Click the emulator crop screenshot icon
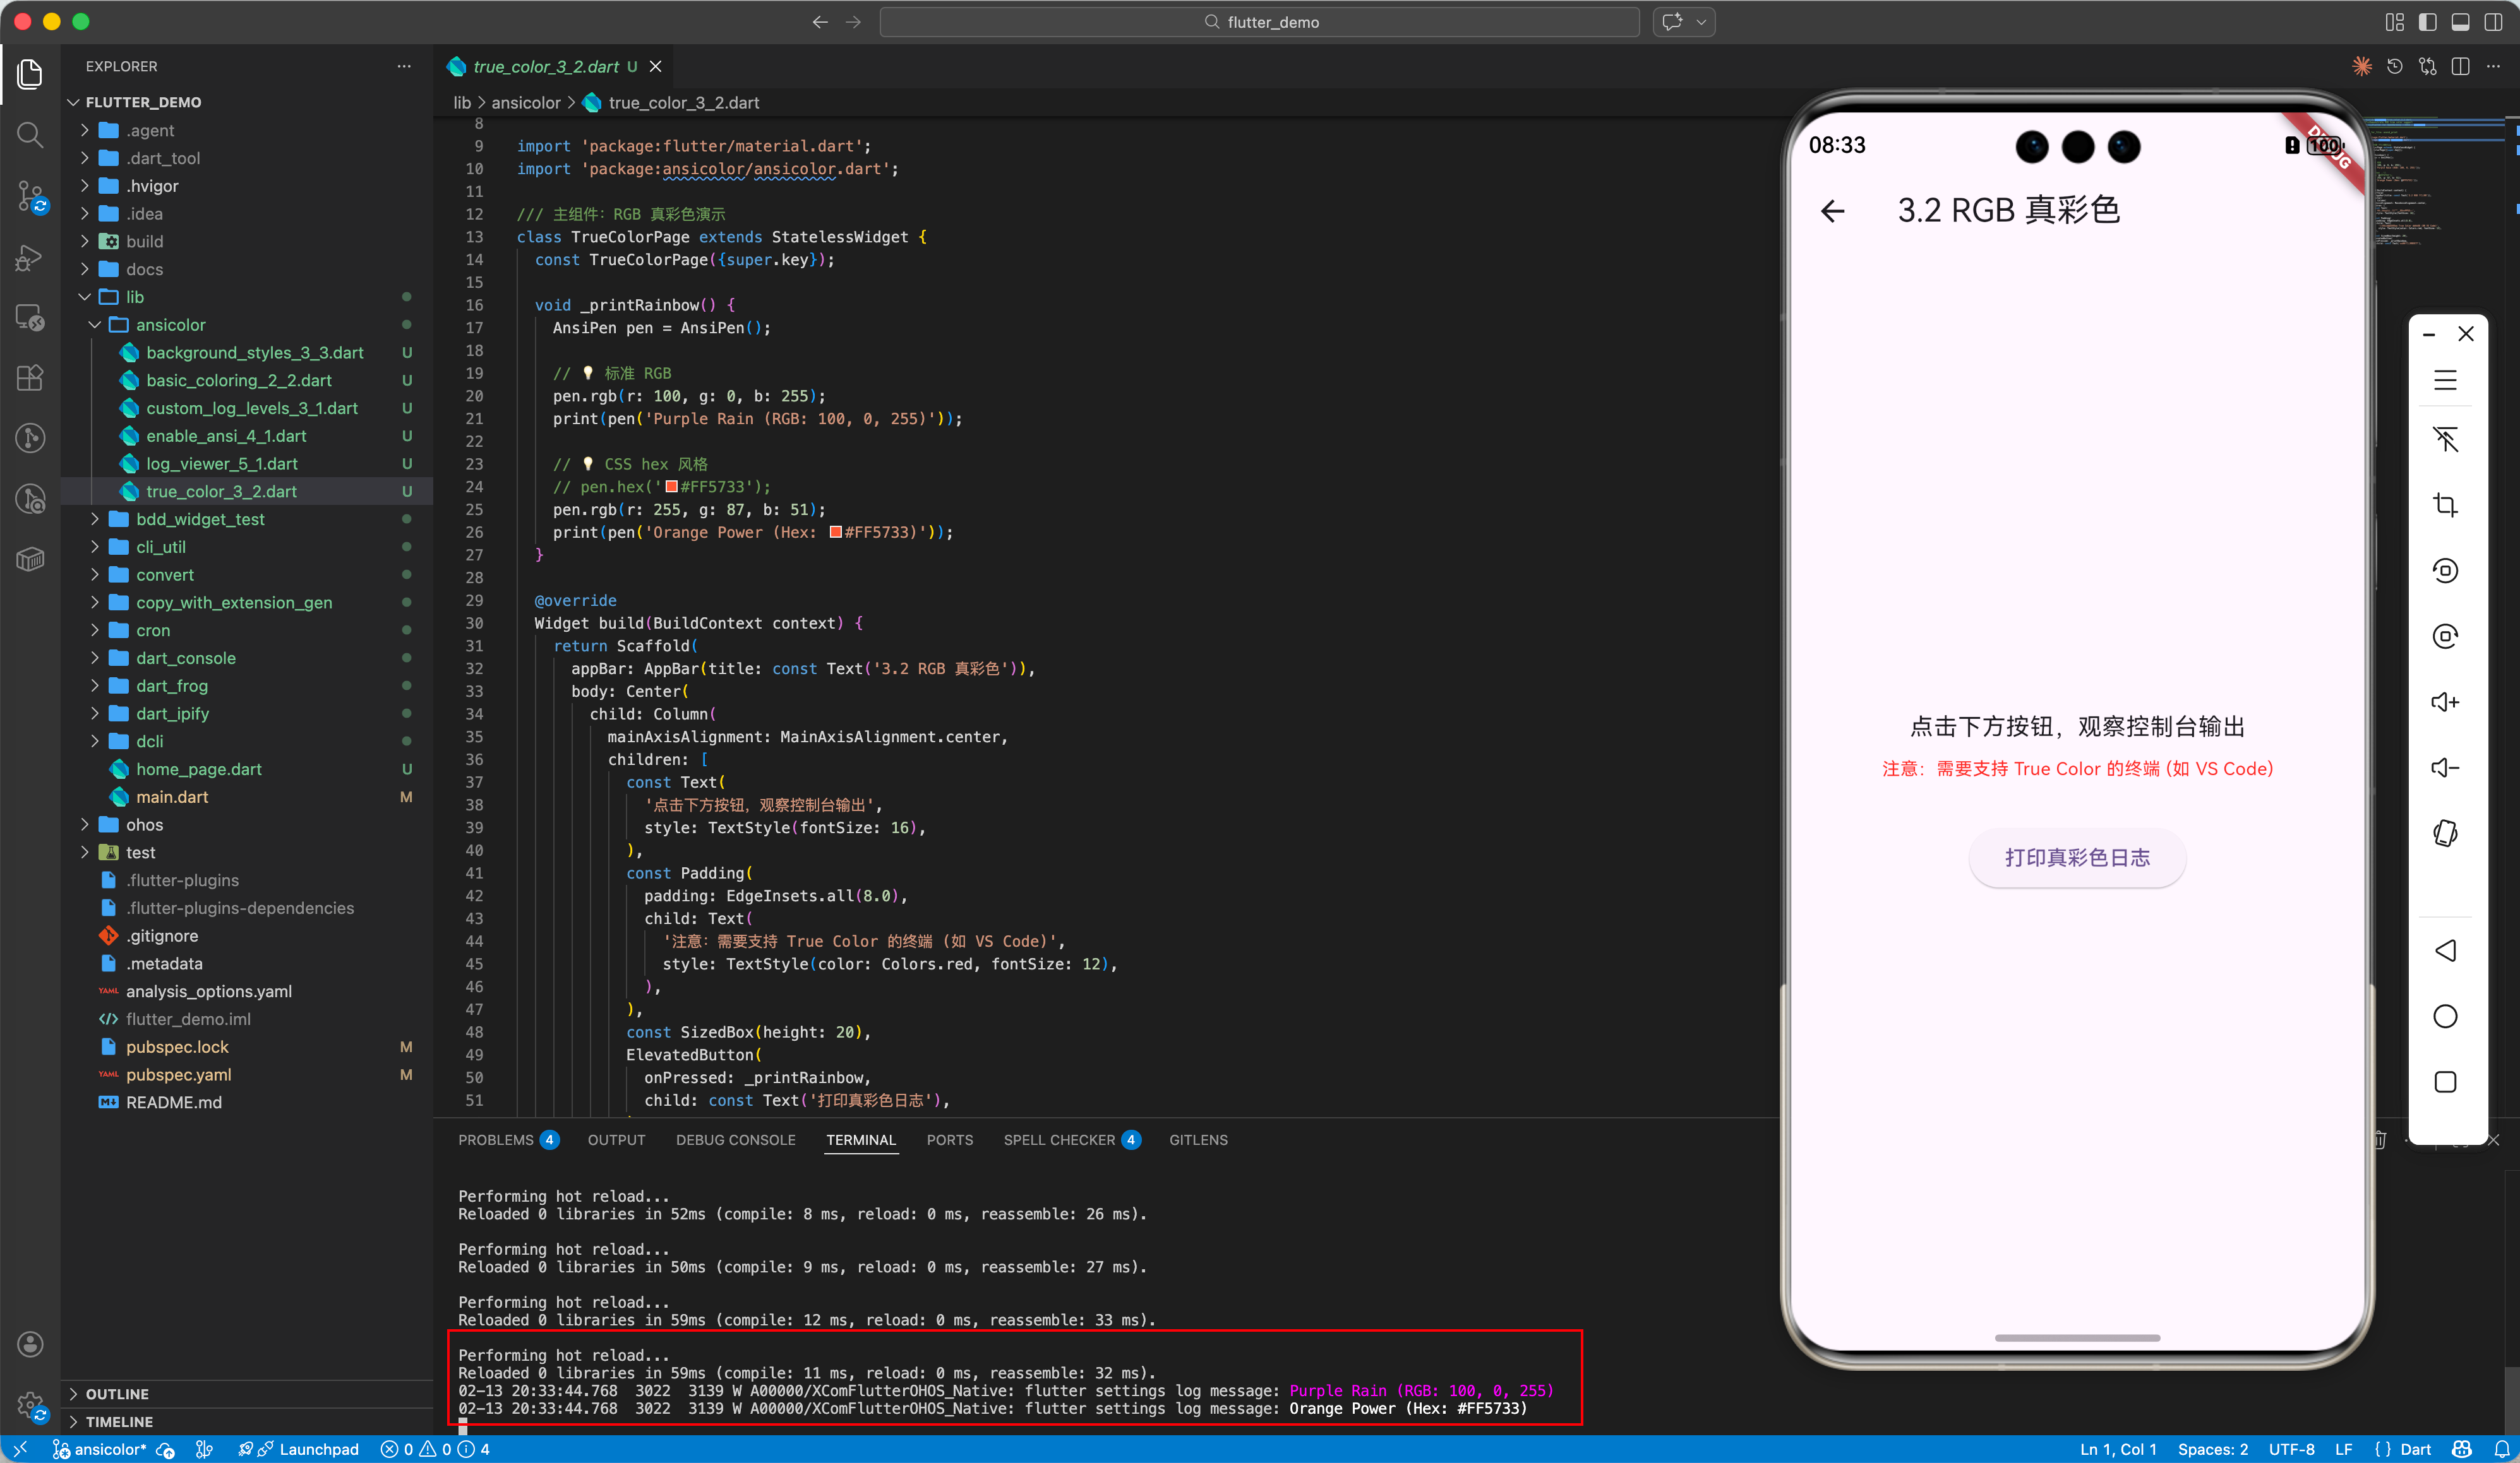The image size is (2520, 1463). [2445, 505]
